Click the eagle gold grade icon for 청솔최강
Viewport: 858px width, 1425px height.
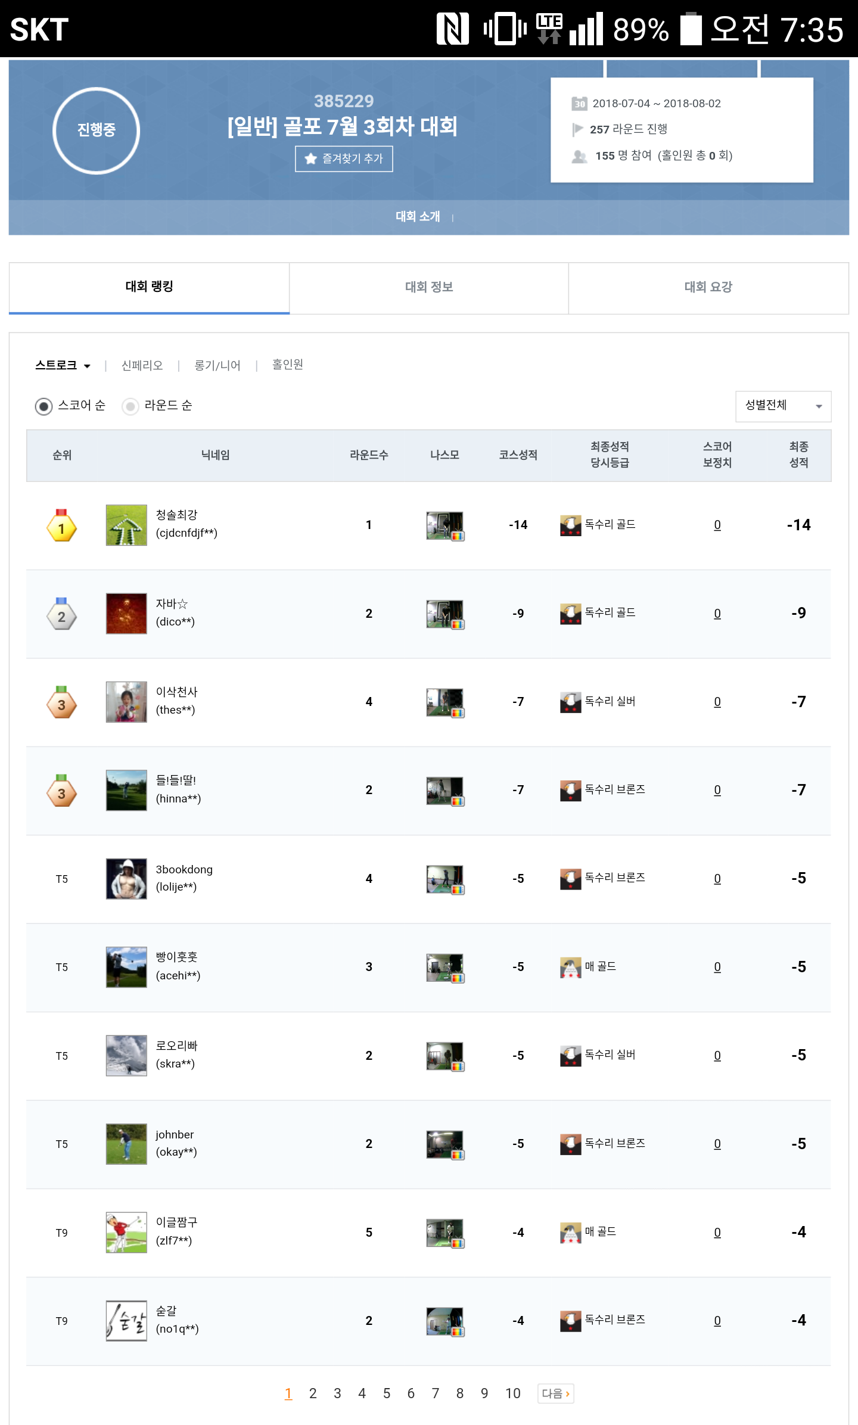pyautogui.click(x=570, y=525)
